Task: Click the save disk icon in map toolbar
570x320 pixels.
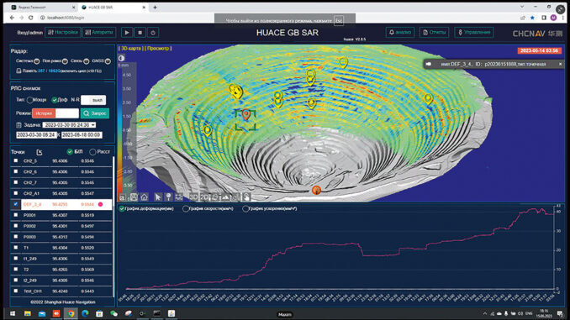Action: [x=134, y=197]
